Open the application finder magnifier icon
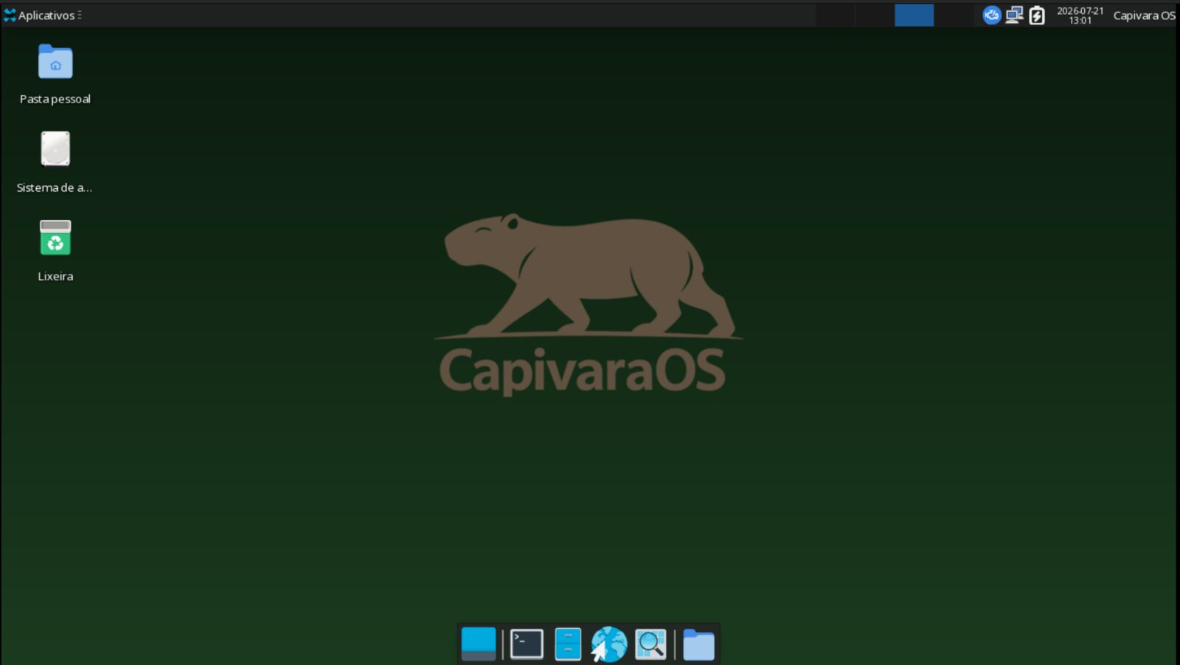This screenshot has height=665, width=1180. click(x=650, y=644)
